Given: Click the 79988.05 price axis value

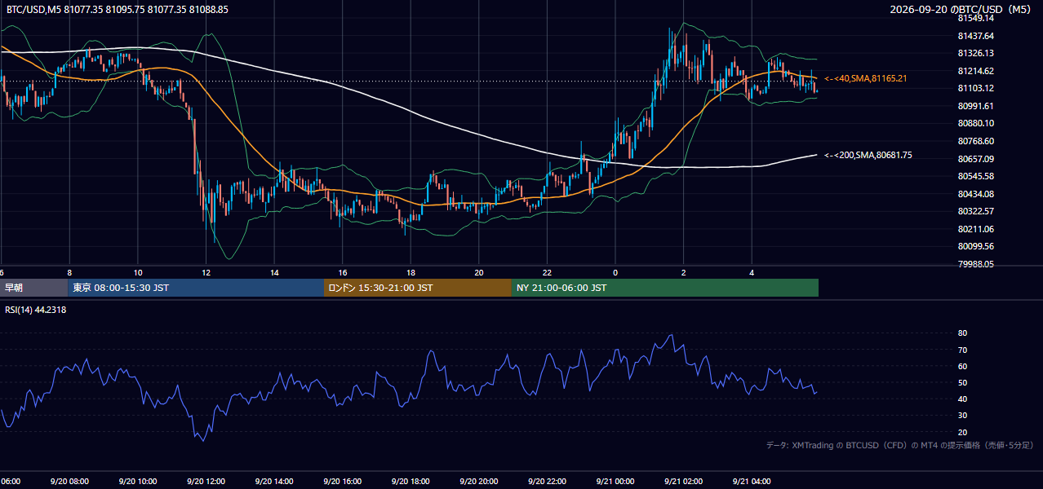Looking at the screenshot, I should click(975, 264).
